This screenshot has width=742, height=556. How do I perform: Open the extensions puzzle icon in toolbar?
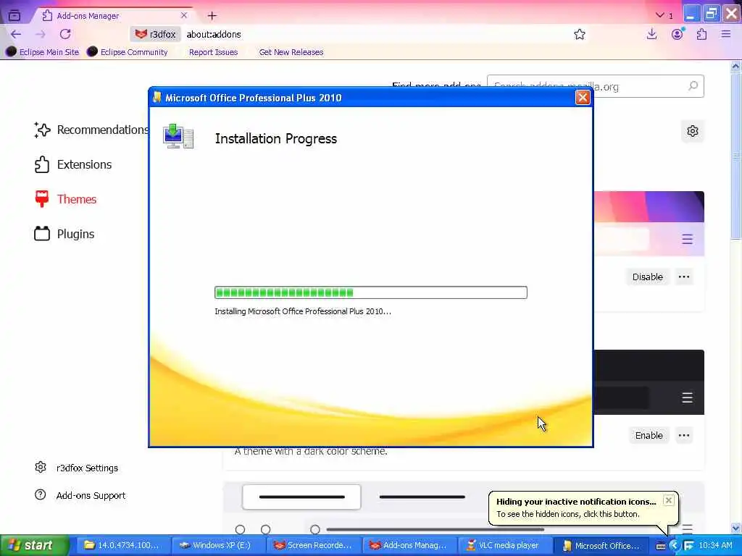pos(701,34)
